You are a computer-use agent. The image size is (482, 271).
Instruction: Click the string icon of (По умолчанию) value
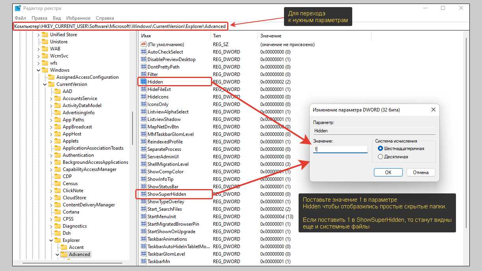(144, 45)
